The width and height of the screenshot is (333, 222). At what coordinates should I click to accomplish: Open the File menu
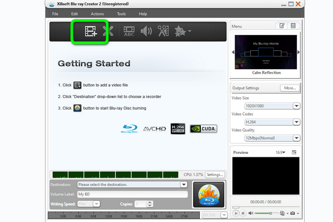pyautogui.click(x=55, y=14)
